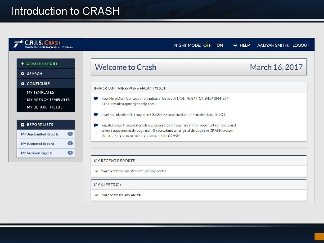The height and width of the screenshot is (243, 324).
Task: Open My Agency Templates
Action: click(48, 99)
